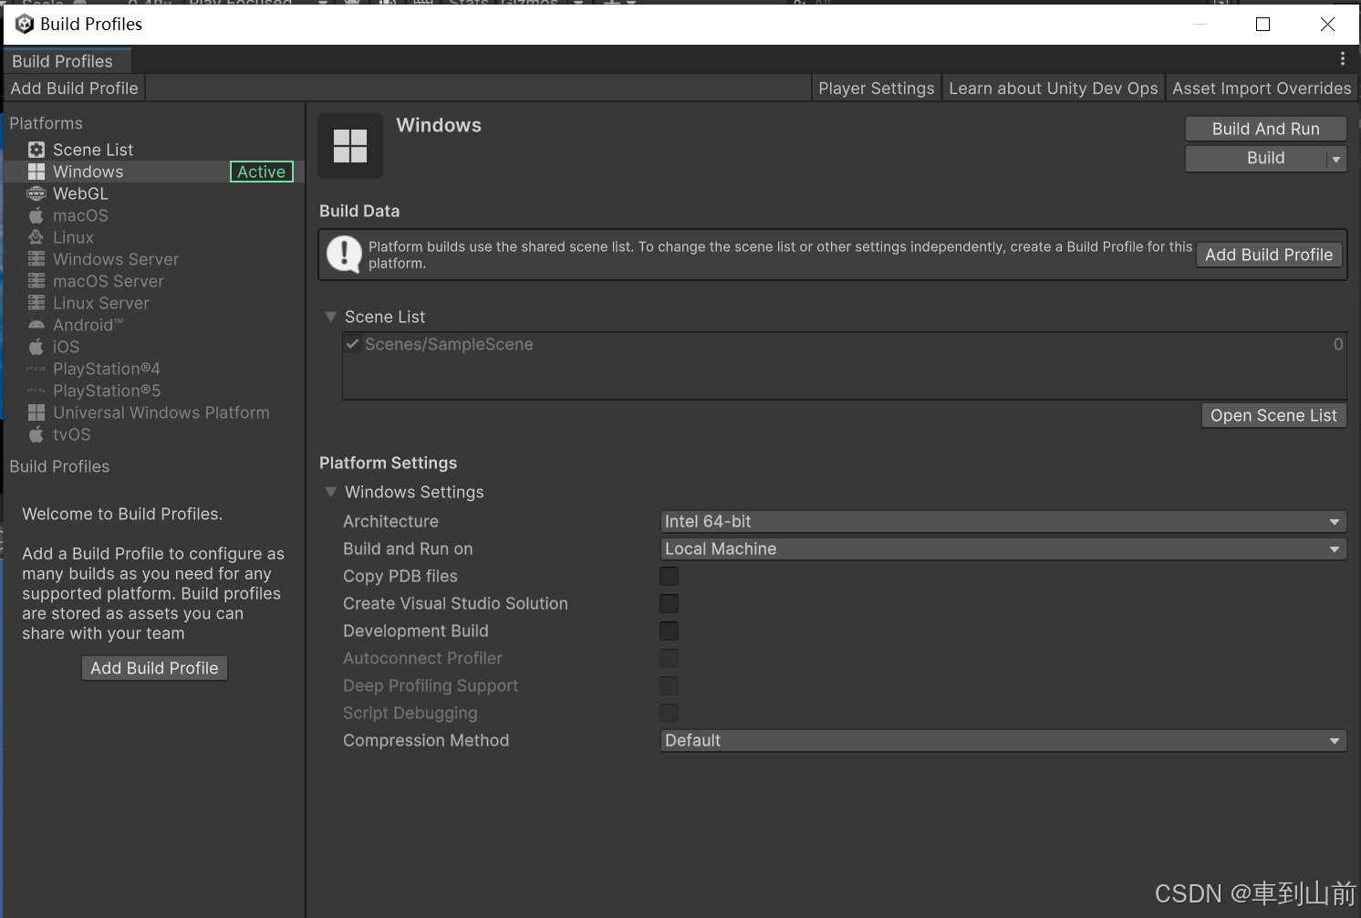This screenshot has width=1361, height=918.
Task: Click the PlayStation 4 logo icon
Action: click(x=36, y=369)
